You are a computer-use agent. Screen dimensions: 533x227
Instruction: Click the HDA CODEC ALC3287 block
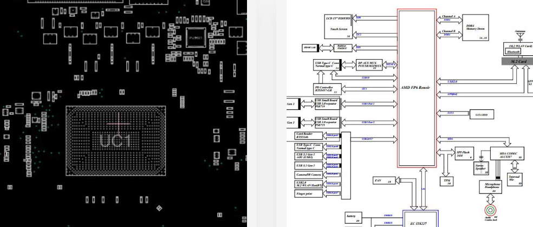(x=507, y=154)
